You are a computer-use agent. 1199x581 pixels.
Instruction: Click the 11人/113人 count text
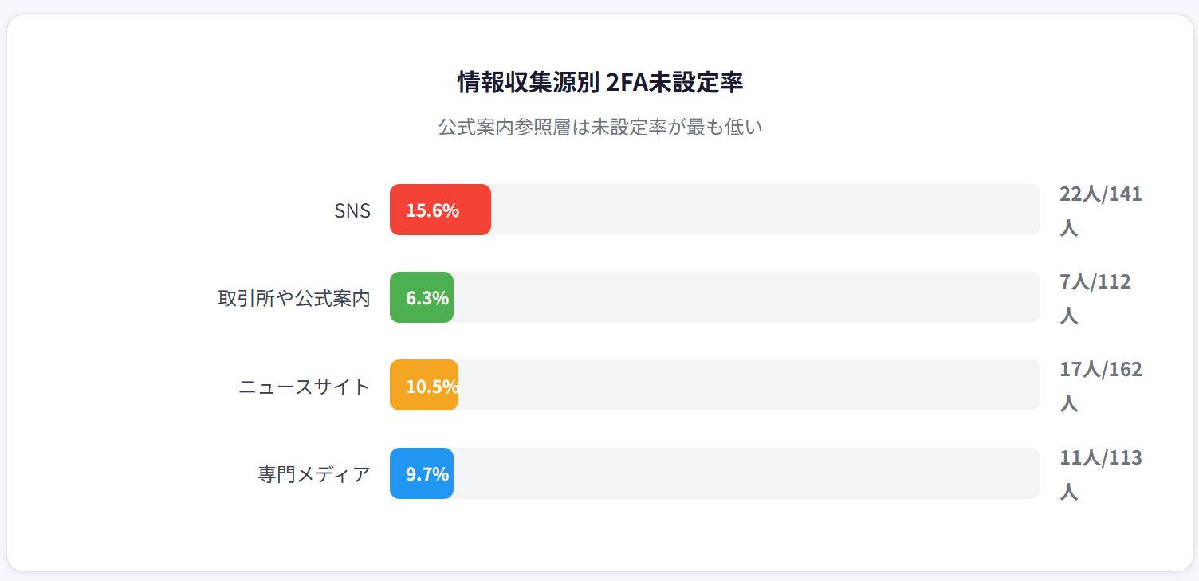click(1099, 474)
